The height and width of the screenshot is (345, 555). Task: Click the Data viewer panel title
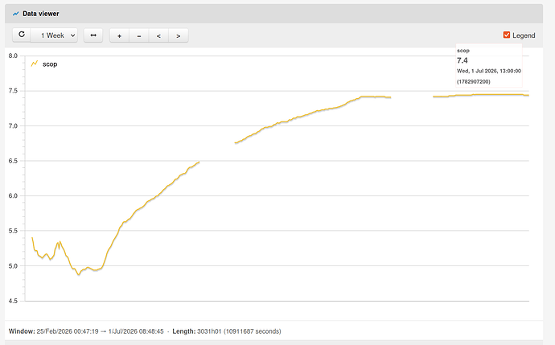(x=41, y=14)
